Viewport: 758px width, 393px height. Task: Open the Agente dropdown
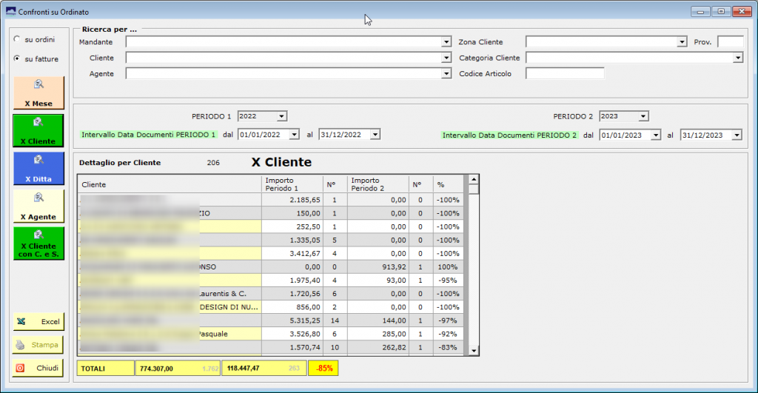446,73
